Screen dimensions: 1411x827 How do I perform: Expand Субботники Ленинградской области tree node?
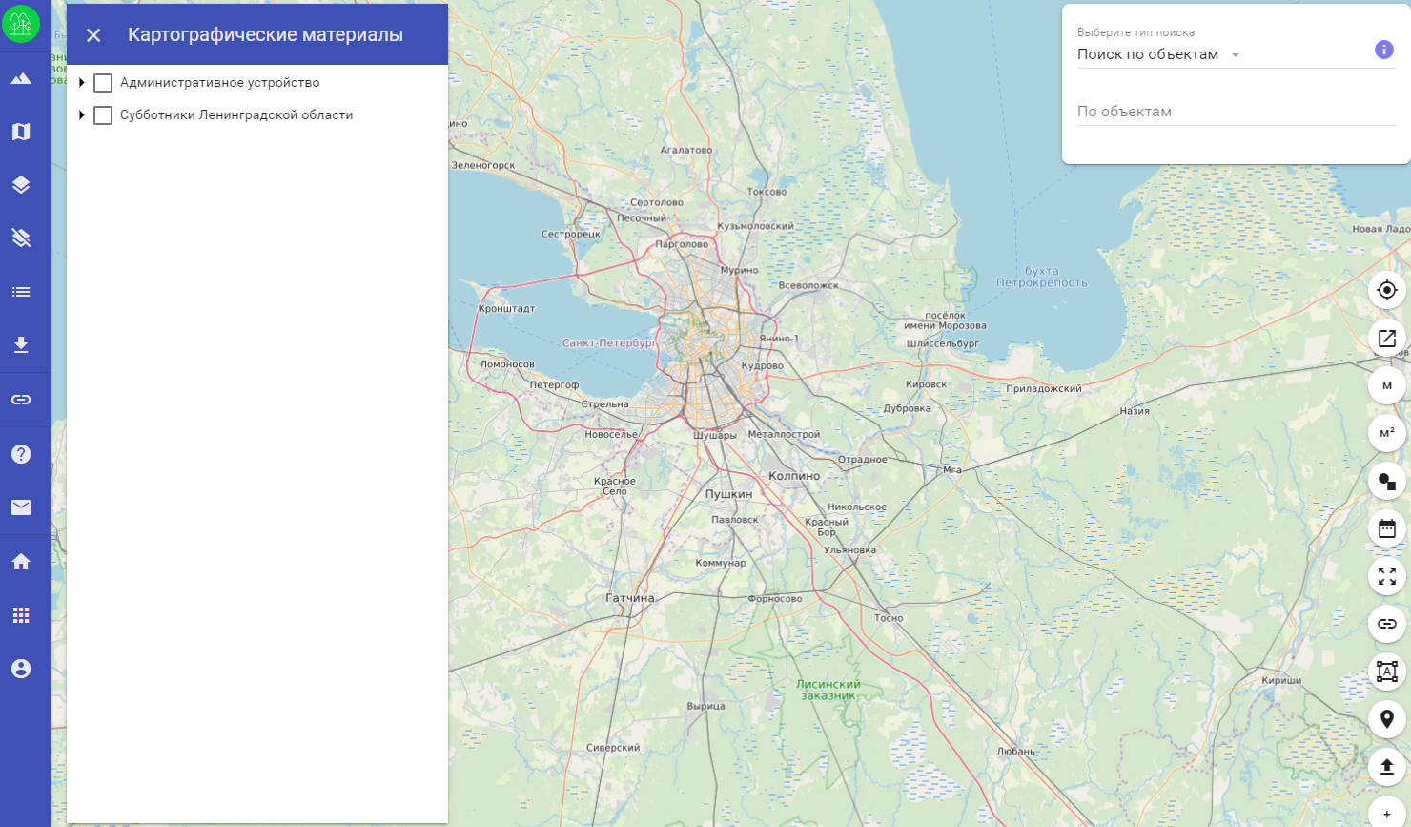pyautogui.click(x=82, y=115)
